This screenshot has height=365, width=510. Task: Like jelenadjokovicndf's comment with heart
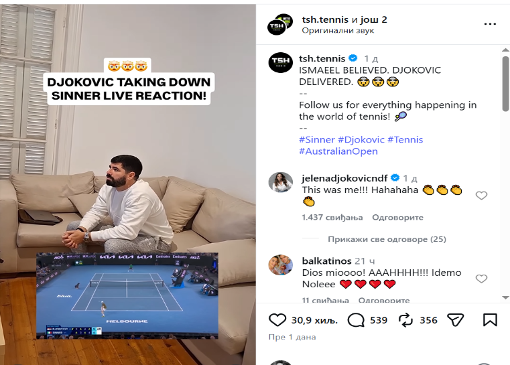(x=481, y=196)
